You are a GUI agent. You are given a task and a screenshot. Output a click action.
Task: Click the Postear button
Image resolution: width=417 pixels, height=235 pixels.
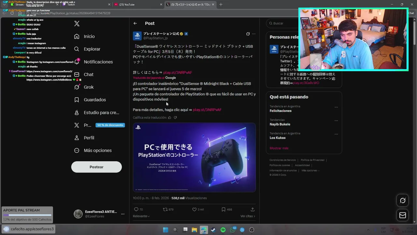click(96, 167)
